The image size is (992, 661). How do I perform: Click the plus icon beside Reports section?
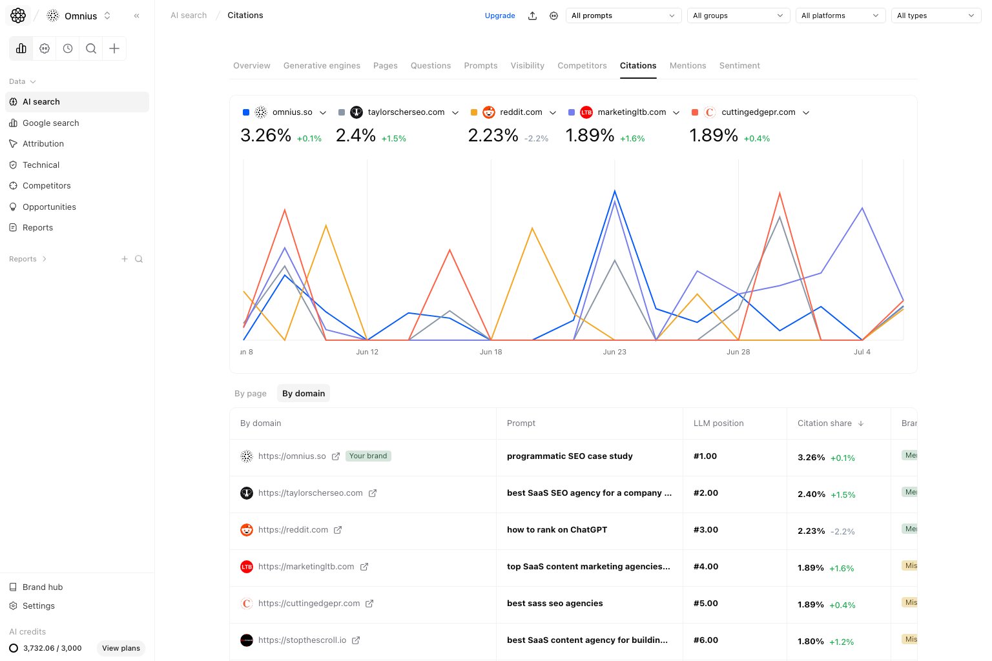tap(125, 259)
